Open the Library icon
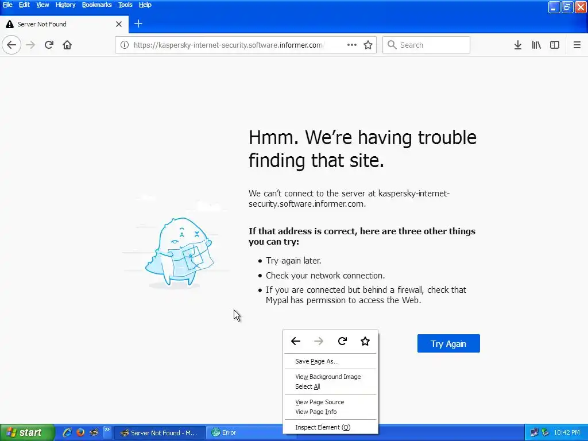 point(536,45)
